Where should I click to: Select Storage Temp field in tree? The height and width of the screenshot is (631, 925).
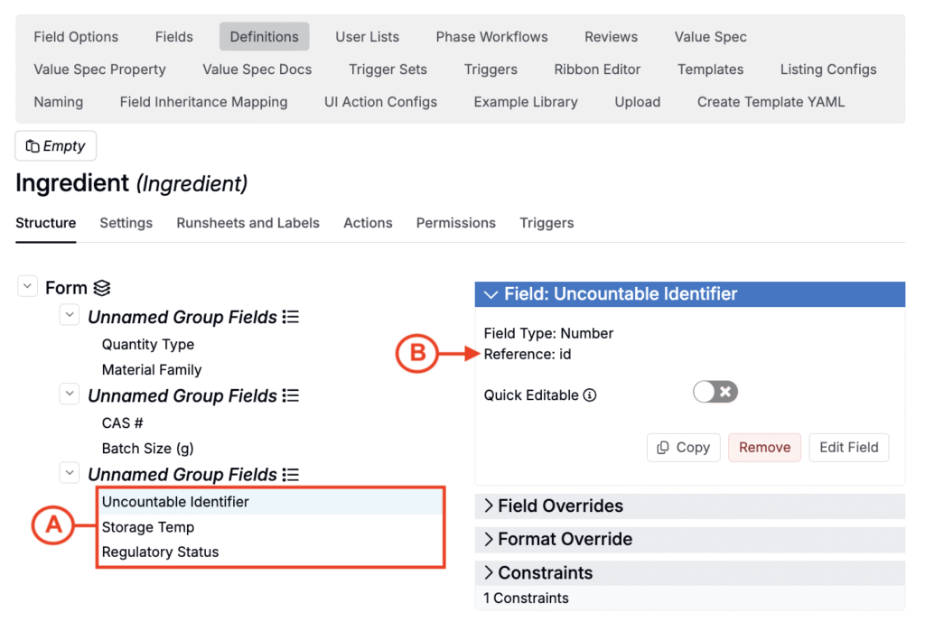(148, 527)
